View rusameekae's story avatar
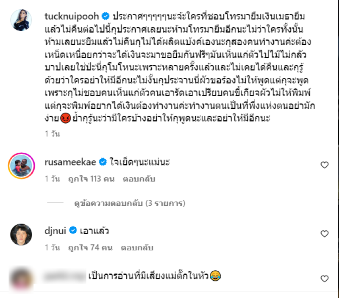This screenshot has height=298, width=339. [21, 166]
